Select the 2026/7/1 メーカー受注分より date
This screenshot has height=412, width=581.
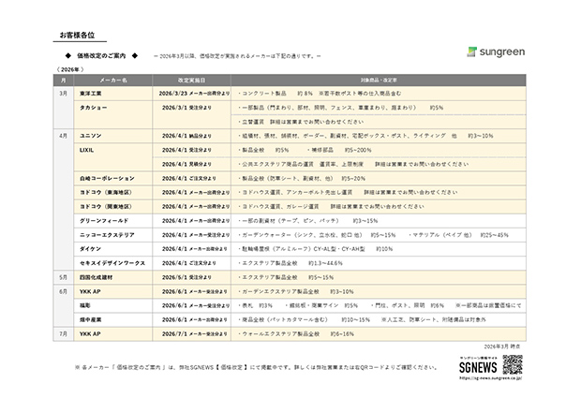pos(195,334)
